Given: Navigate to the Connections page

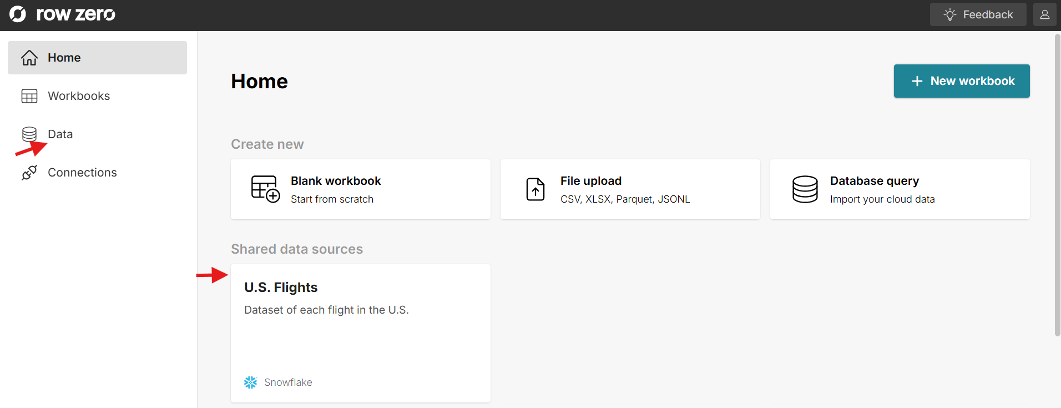Looking at the screenshot, I should (82, 173).
